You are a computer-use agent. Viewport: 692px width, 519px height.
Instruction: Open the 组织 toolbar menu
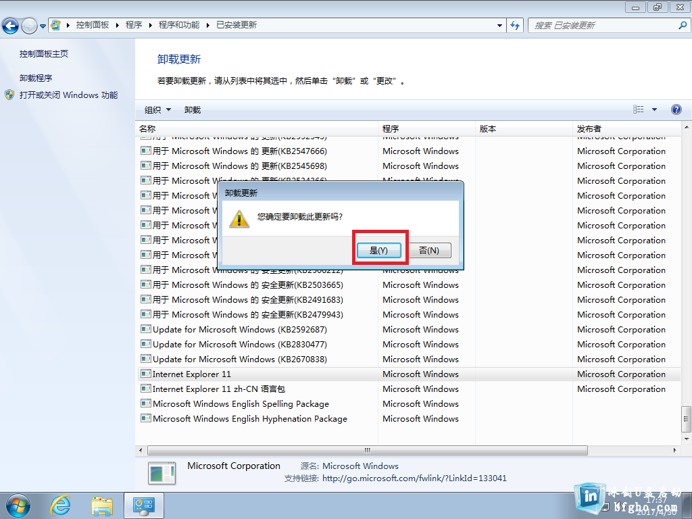point(157,110)
